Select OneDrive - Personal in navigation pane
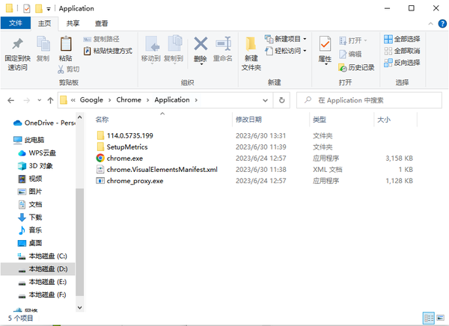Image resolution: width=449 pixels, height=326 pixels. click(44, 123)
